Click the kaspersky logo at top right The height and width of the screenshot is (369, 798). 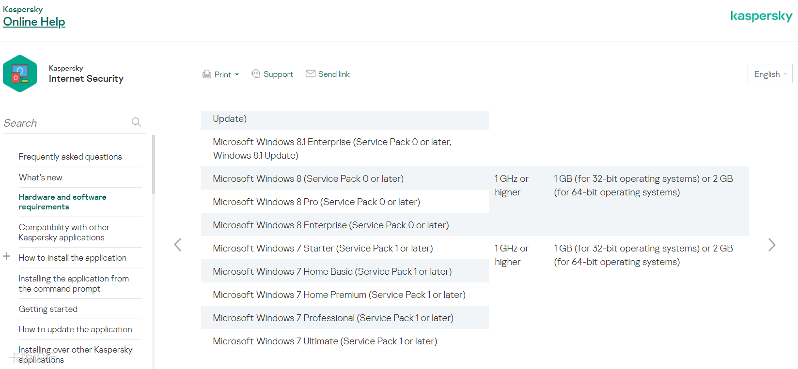tap(761, 16)
